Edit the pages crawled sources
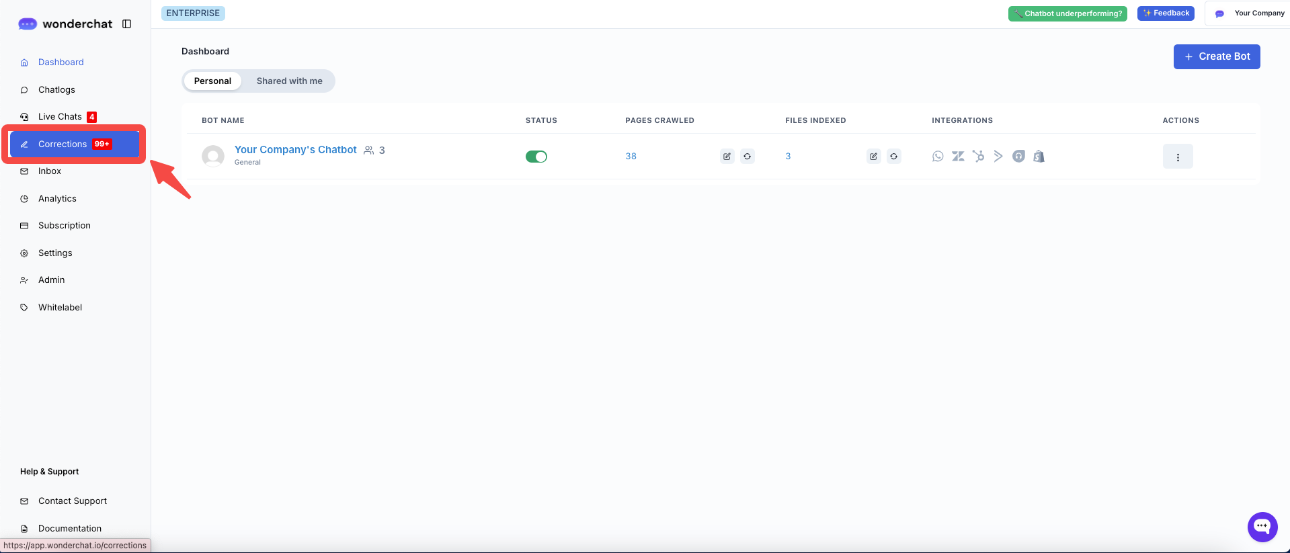This screenshot has width=1290, height=553. pyautogui.click(x=727, y=157)
